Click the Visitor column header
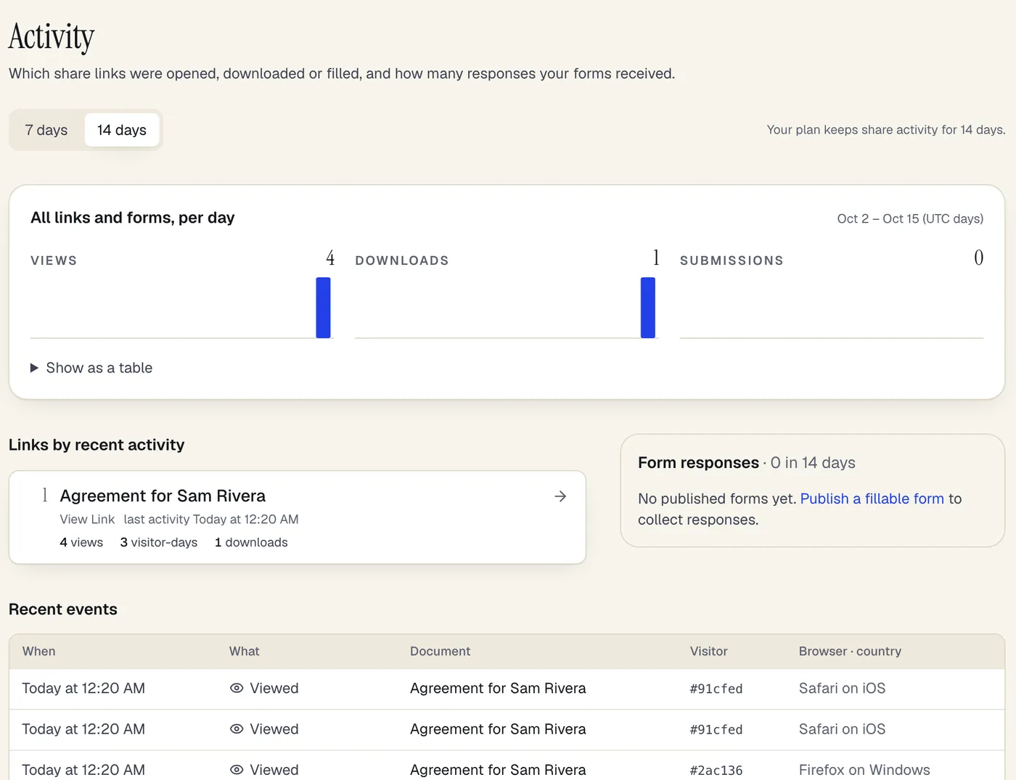This screenshot has width=1016, height=780. click(x=709, y=652)
